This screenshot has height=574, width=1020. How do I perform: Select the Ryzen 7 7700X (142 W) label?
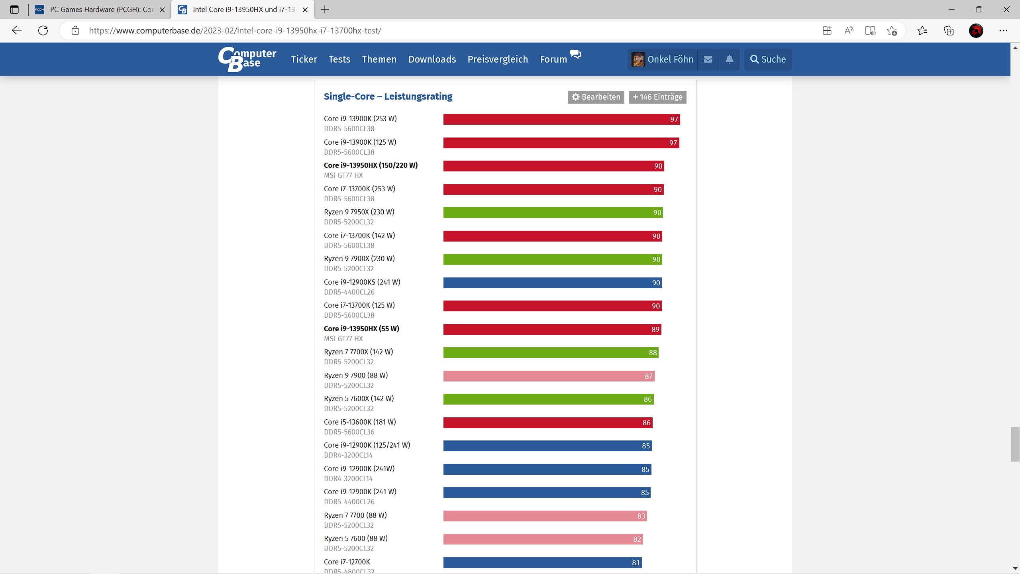pyautogui.click(x=359, y=352)
